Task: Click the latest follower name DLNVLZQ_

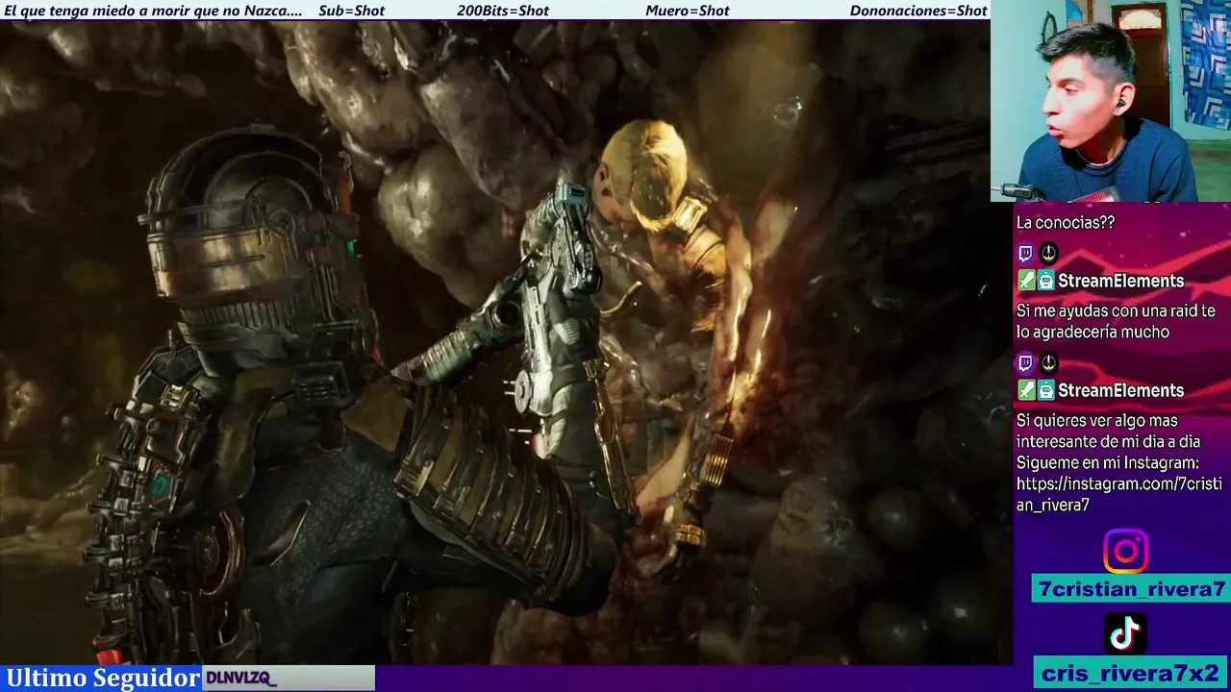Action: click(x=240, y=679)
